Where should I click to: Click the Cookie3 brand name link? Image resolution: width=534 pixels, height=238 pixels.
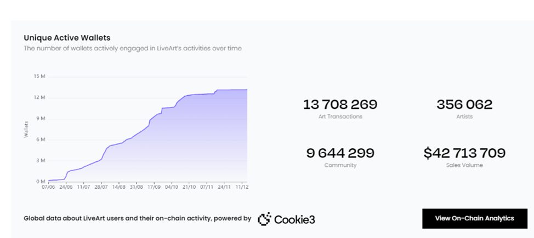tap(295, 219)
